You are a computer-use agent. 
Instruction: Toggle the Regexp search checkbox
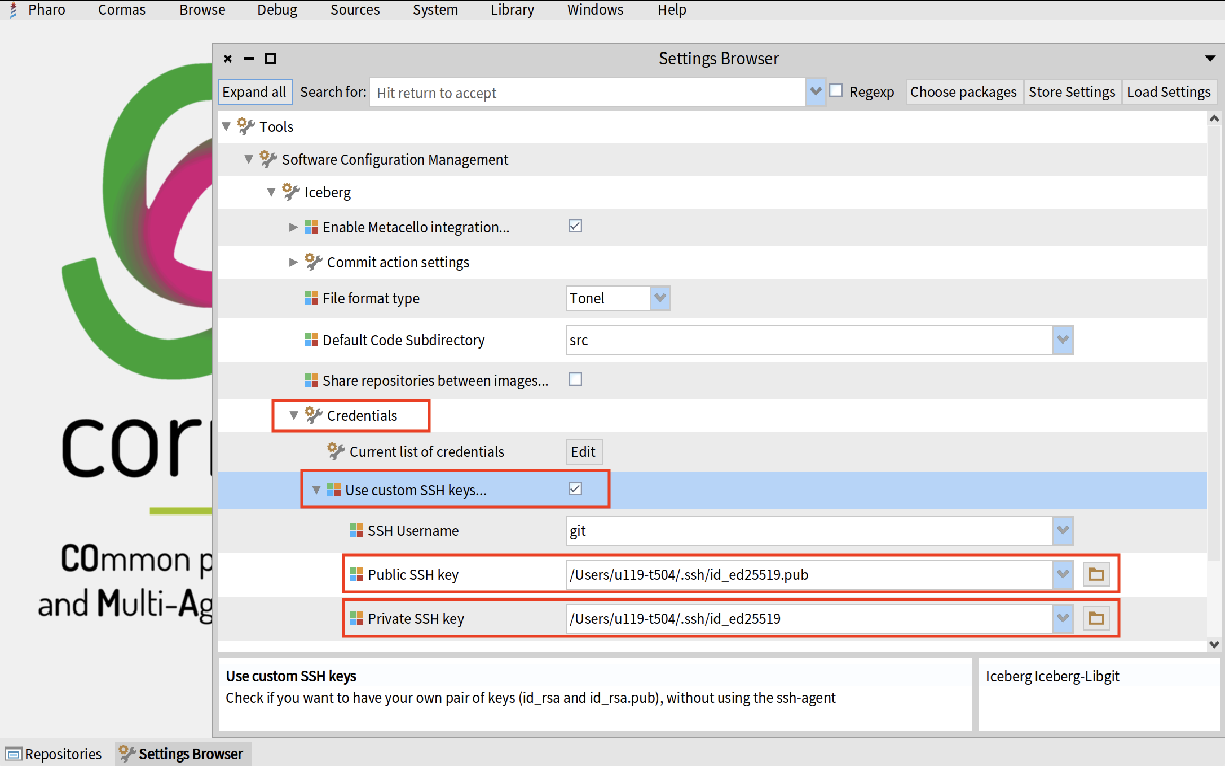coord(836,91)
